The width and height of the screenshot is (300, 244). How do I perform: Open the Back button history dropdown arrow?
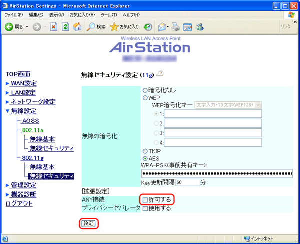point(27,27)
